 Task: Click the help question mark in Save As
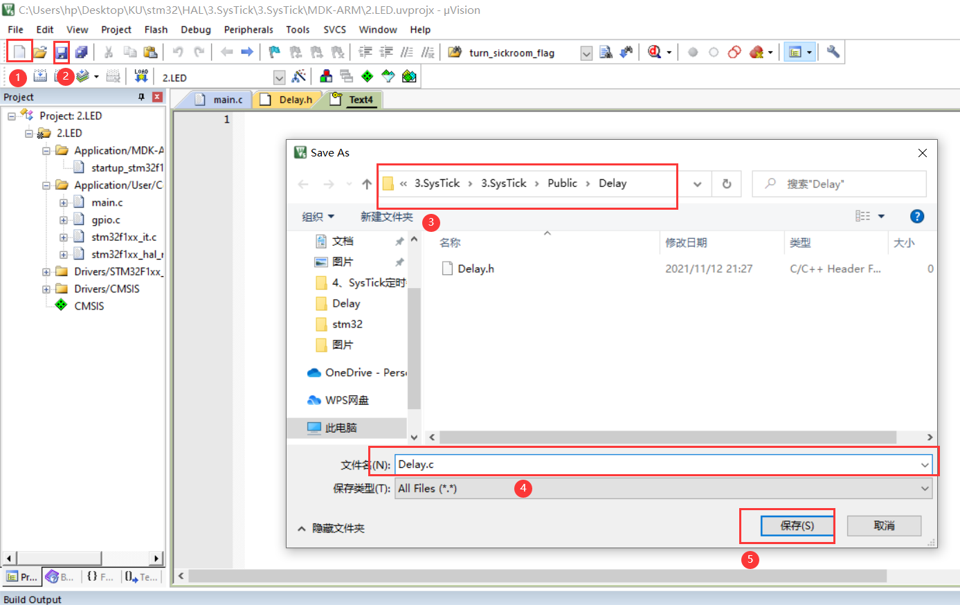coord(917,217)
